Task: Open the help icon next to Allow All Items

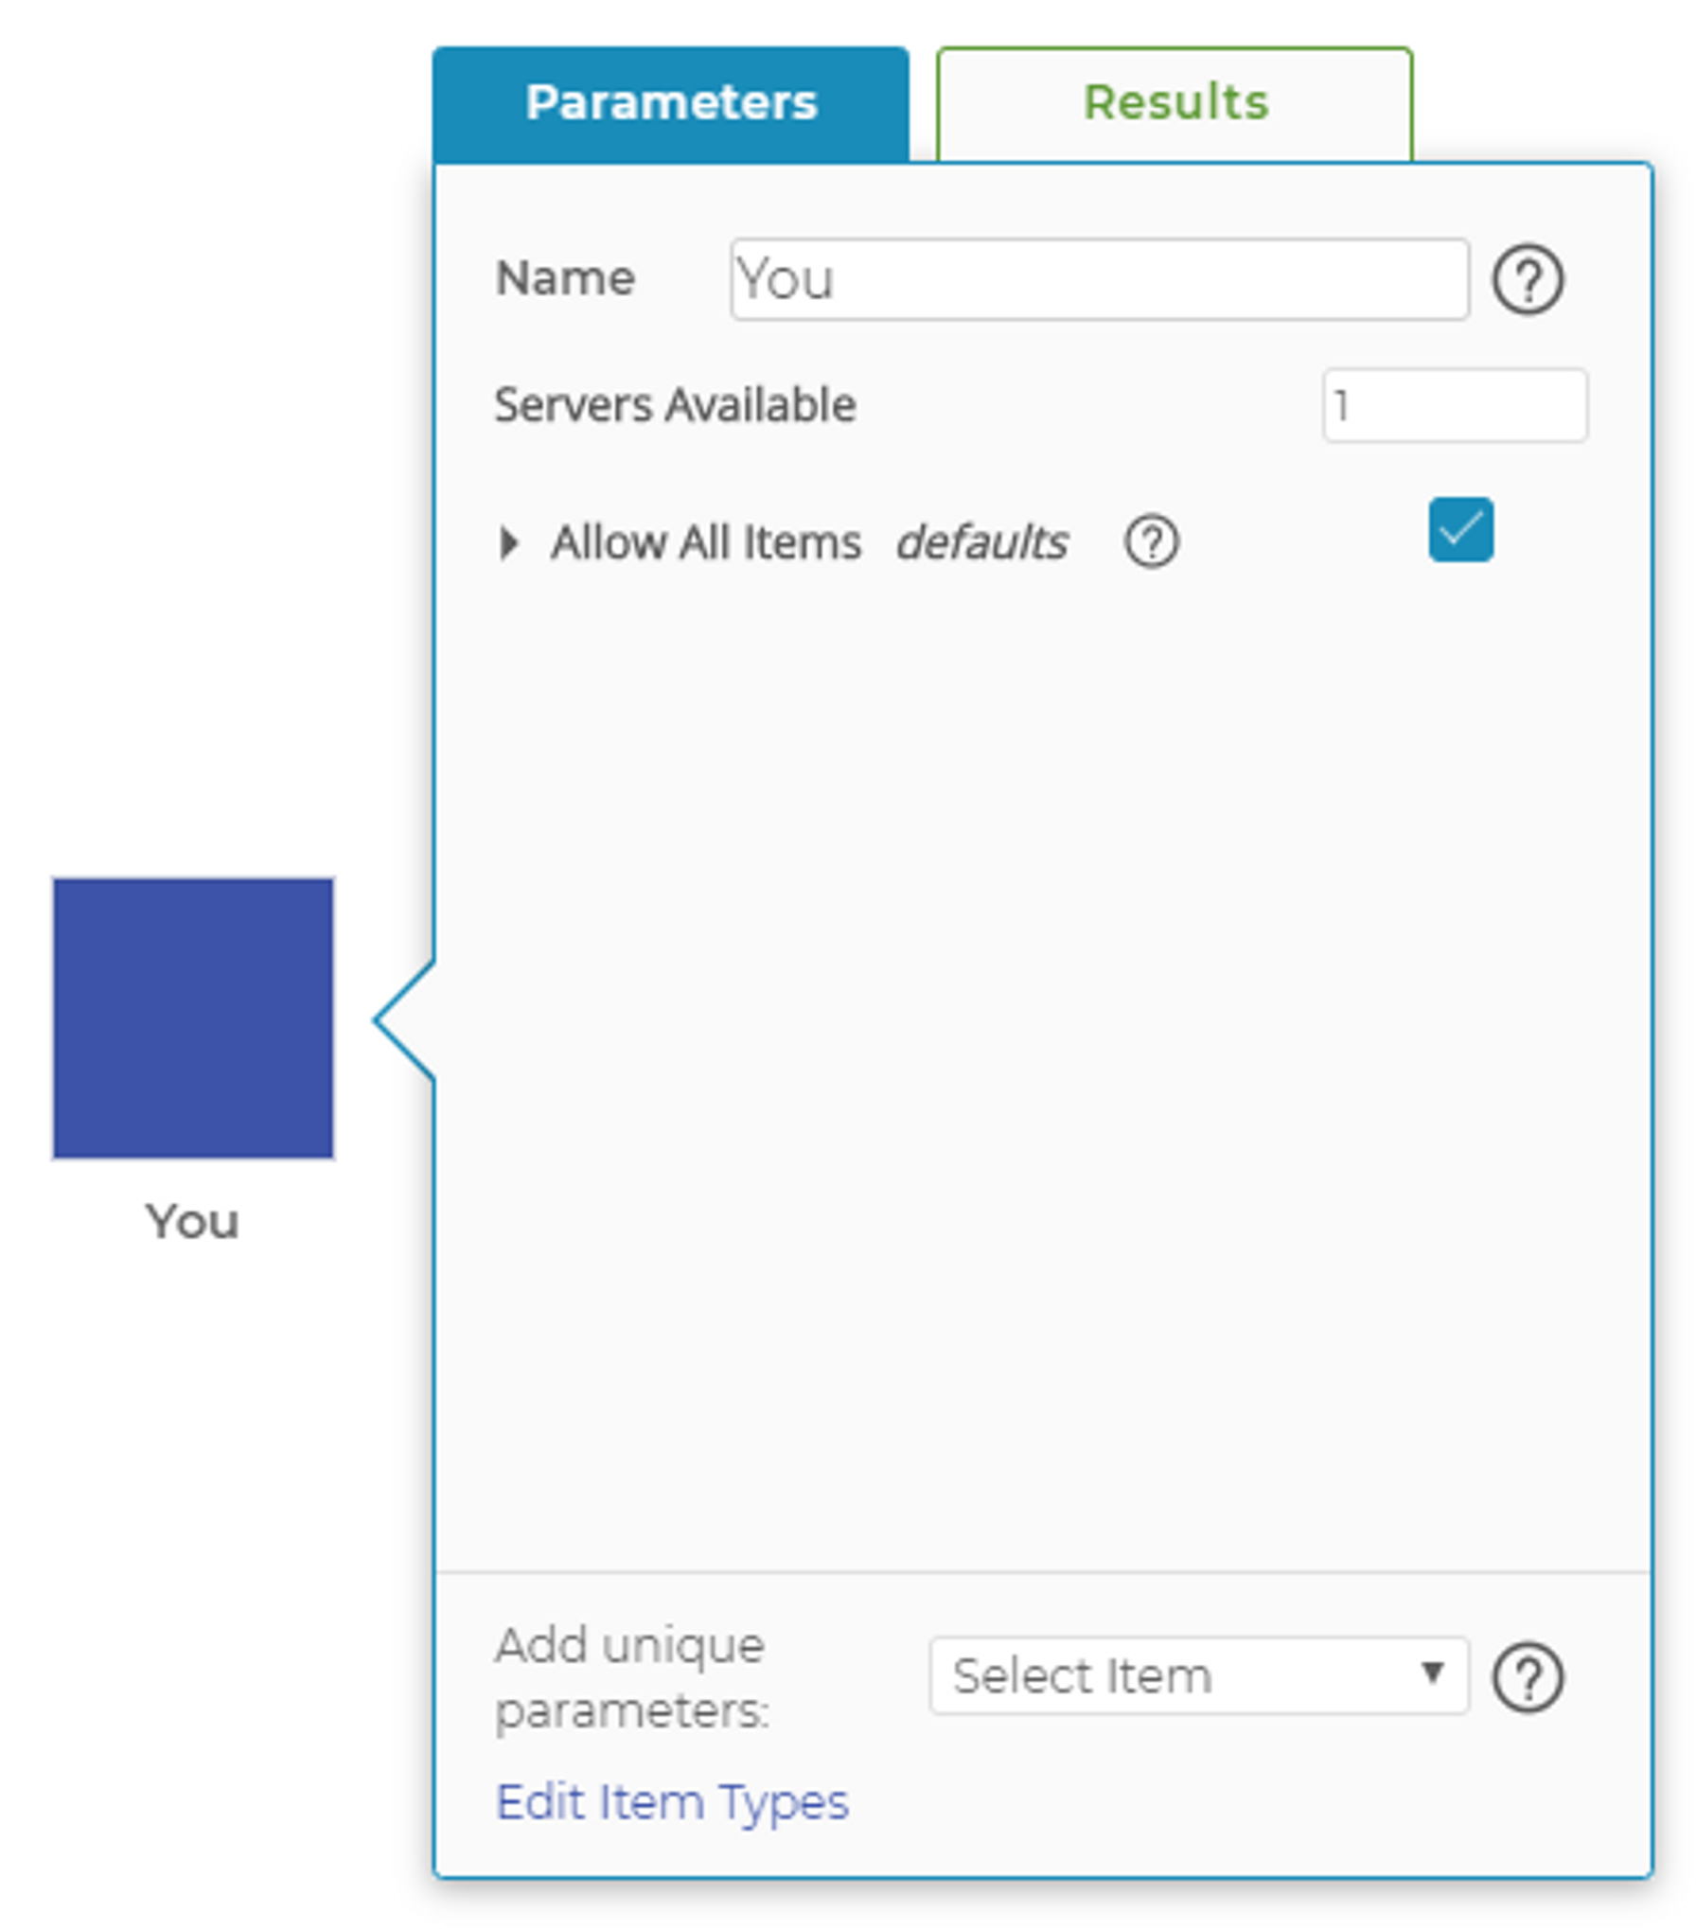Action: click(x=1151, y=541)
